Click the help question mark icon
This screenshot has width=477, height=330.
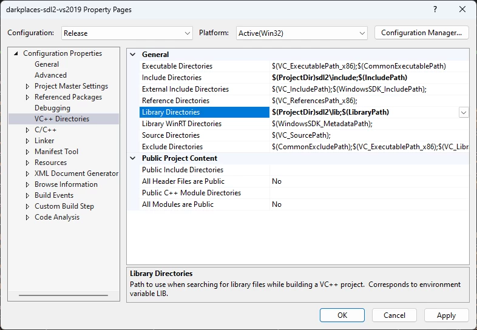point(435,10)
